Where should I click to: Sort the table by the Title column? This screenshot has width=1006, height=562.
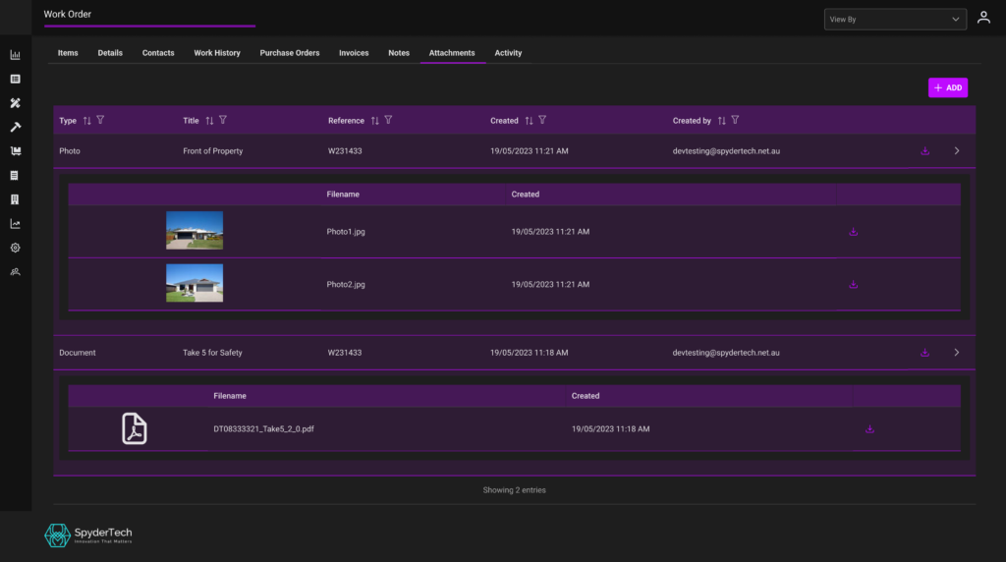coord(209,121)
